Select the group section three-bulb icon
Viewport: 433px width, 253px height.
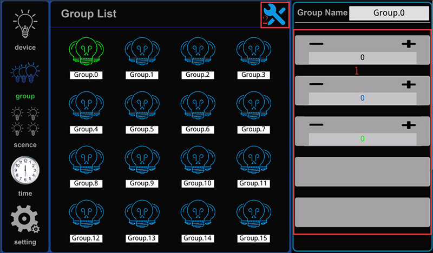[x=25, y=73]
